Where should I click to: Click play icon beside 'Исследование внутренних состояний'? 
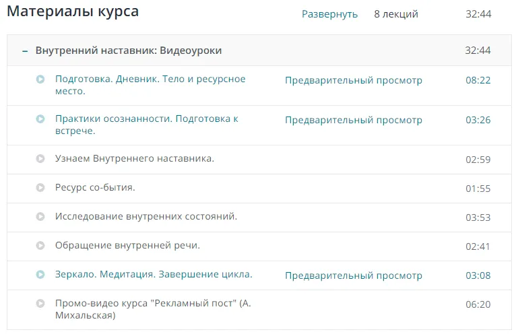(40, 217)
